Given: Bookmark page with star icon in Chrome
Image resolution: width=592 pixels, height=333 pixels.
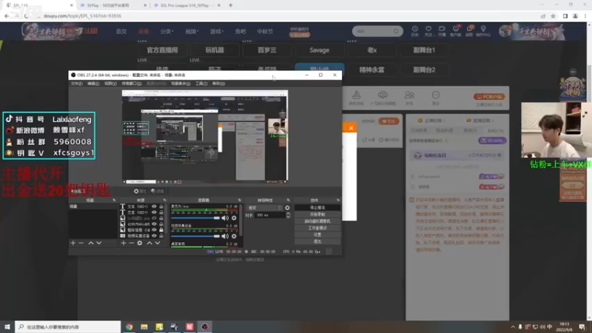Looking at the screenshot, I should (553, 16).
